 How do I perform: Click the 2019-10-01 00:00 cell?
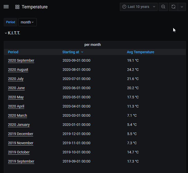(77, 152)
